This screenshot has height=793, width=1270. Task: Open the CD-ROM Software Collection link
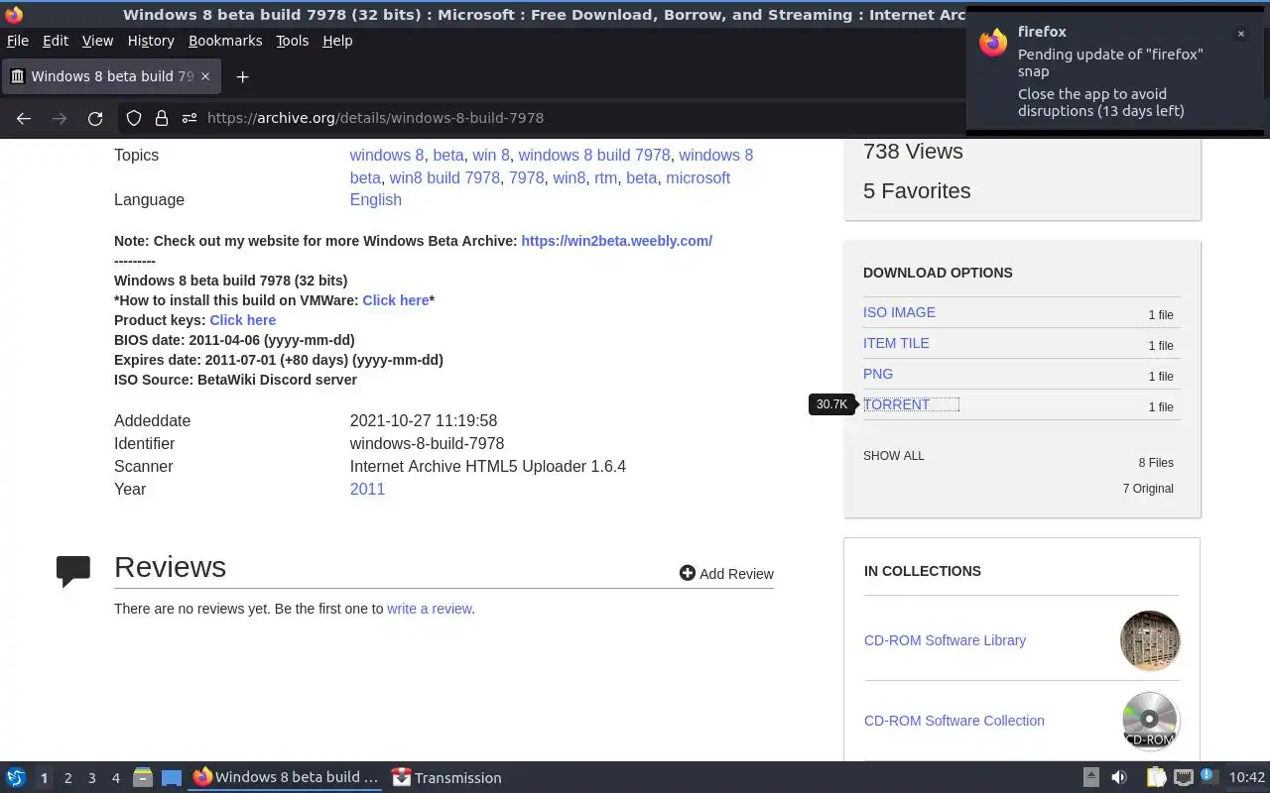954,721
